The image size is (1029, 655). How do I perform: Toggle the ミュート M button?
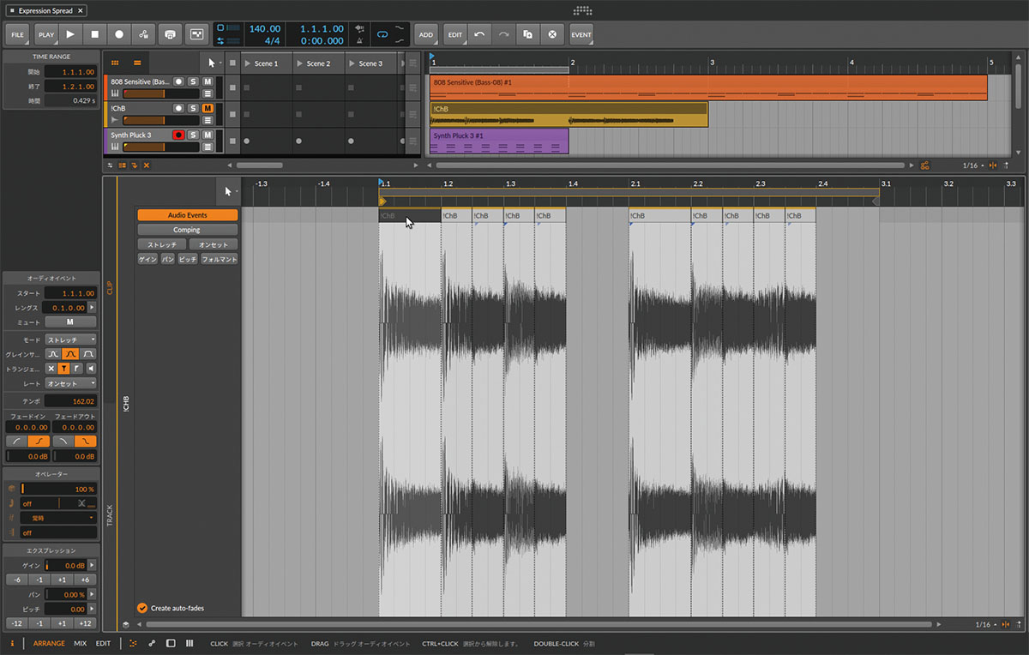(x=70, y=321)
